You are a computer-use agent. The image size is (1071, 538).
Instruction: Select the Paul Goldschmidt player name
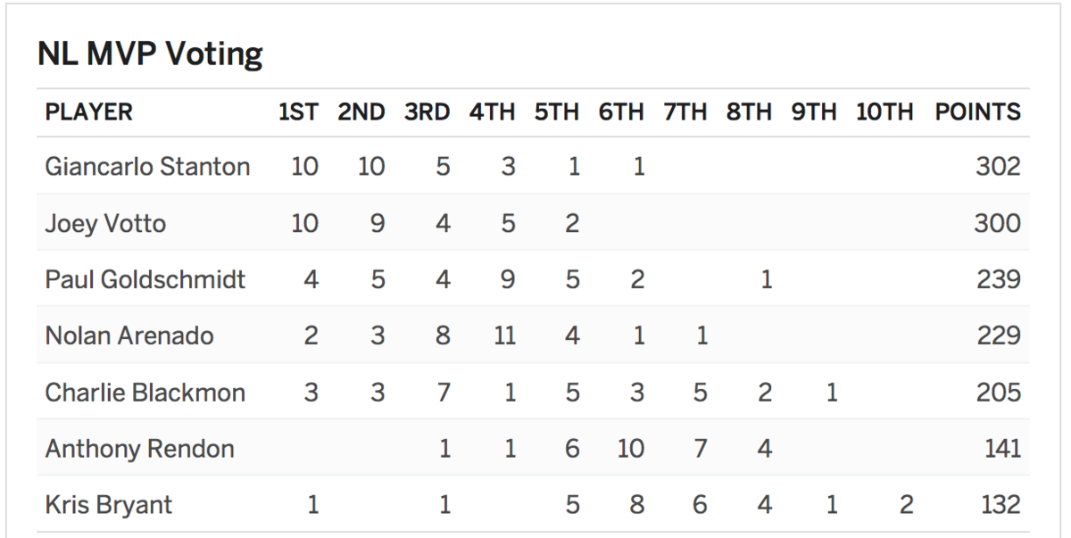pos(145,279)
